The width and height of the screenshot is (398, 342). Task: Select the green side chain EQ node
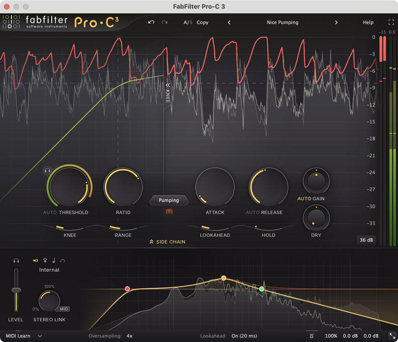coord(262,289)
